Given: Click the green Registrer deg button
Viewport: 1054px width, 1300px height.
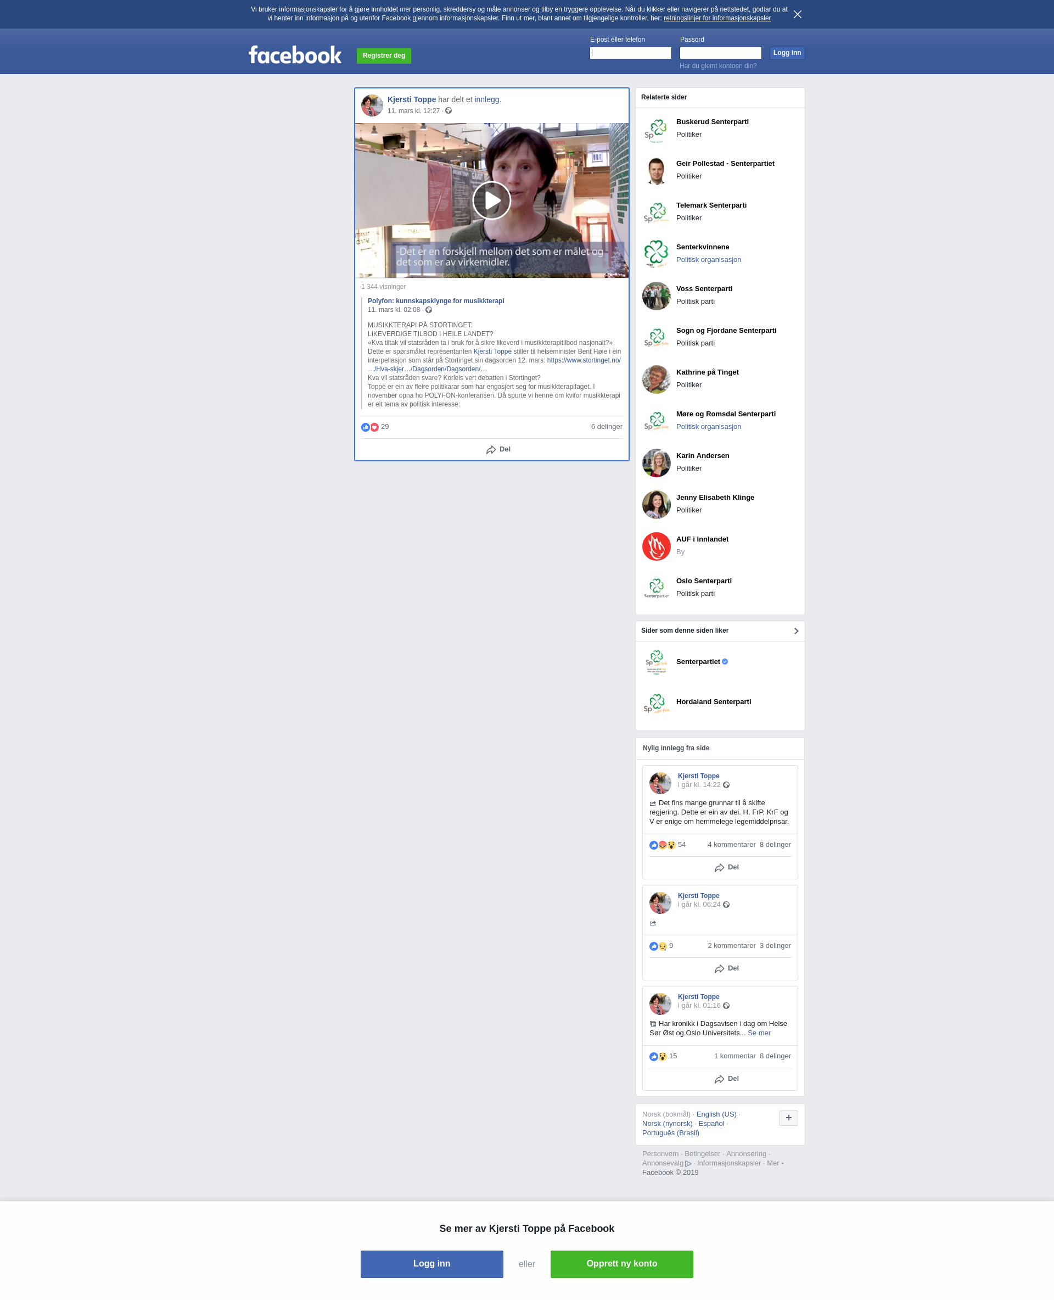Looking at the screenshot, I should pyautogui.click(x=384, y=56).
